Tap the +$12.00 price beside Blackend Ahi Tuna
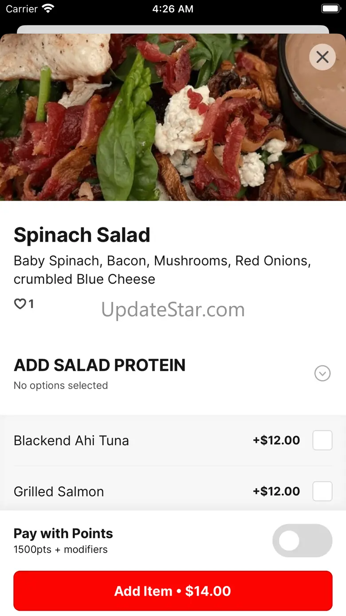 [x=276, y=441]
